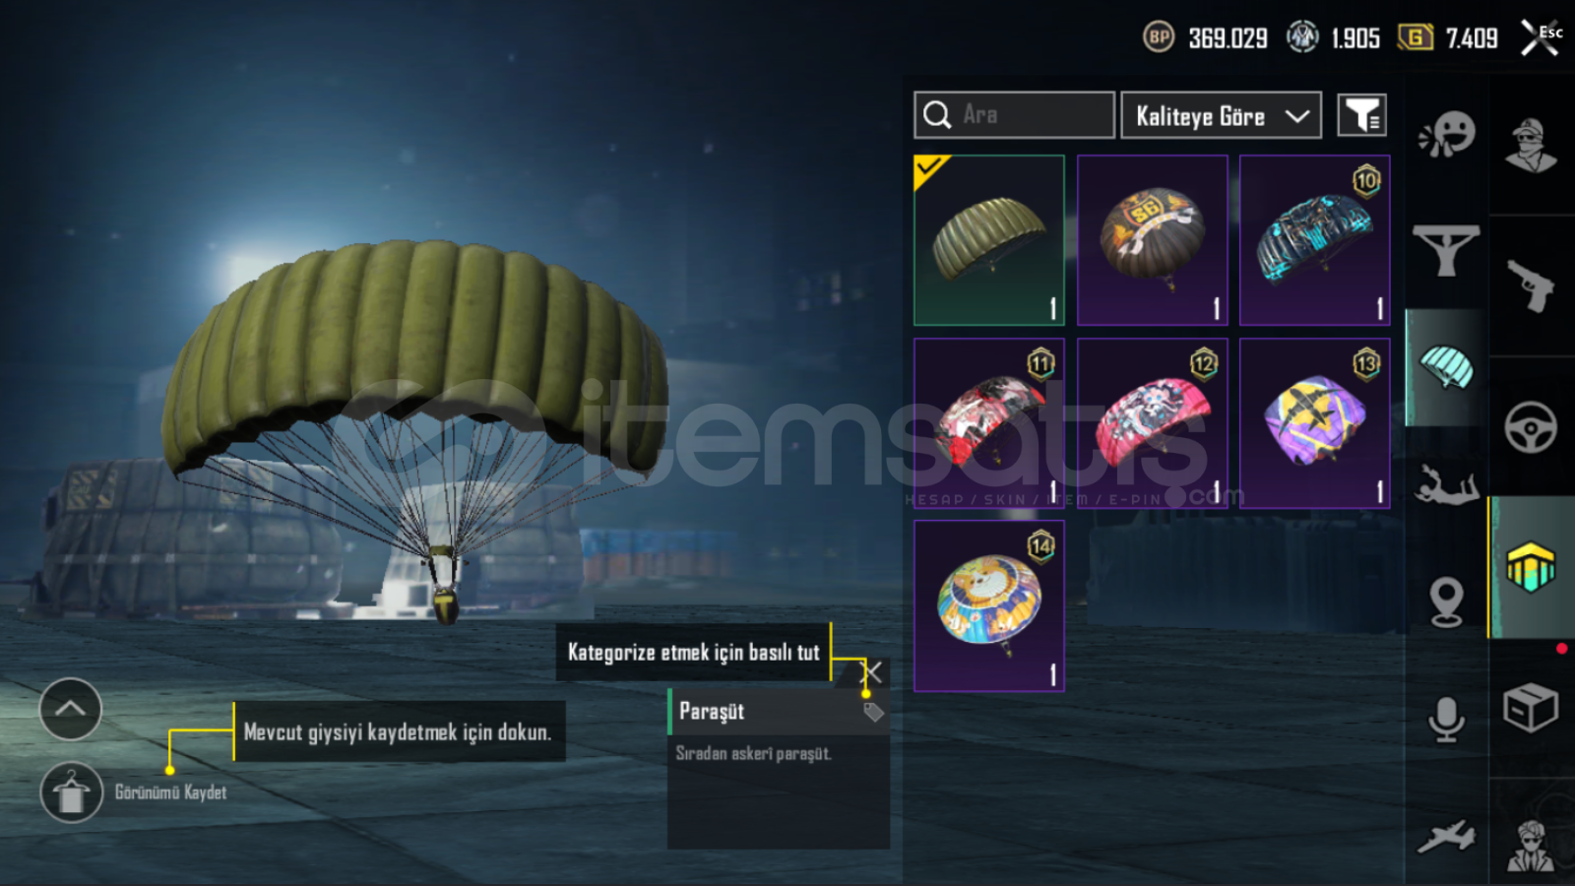The image size is (1575, 886).
Task: Click the Ara search field
Action: pos(1015,115)
